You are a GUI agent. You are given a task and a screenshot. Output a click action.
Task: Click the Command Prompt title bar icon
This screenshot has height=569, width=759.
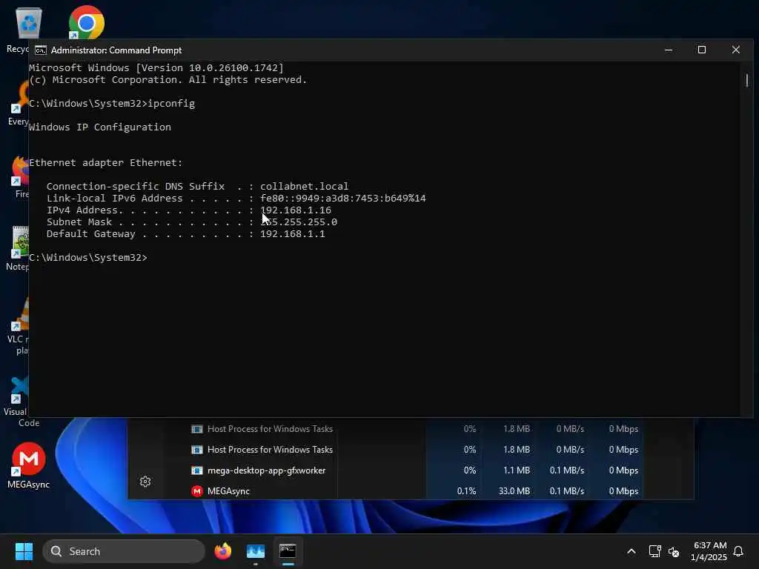(41, 50)
